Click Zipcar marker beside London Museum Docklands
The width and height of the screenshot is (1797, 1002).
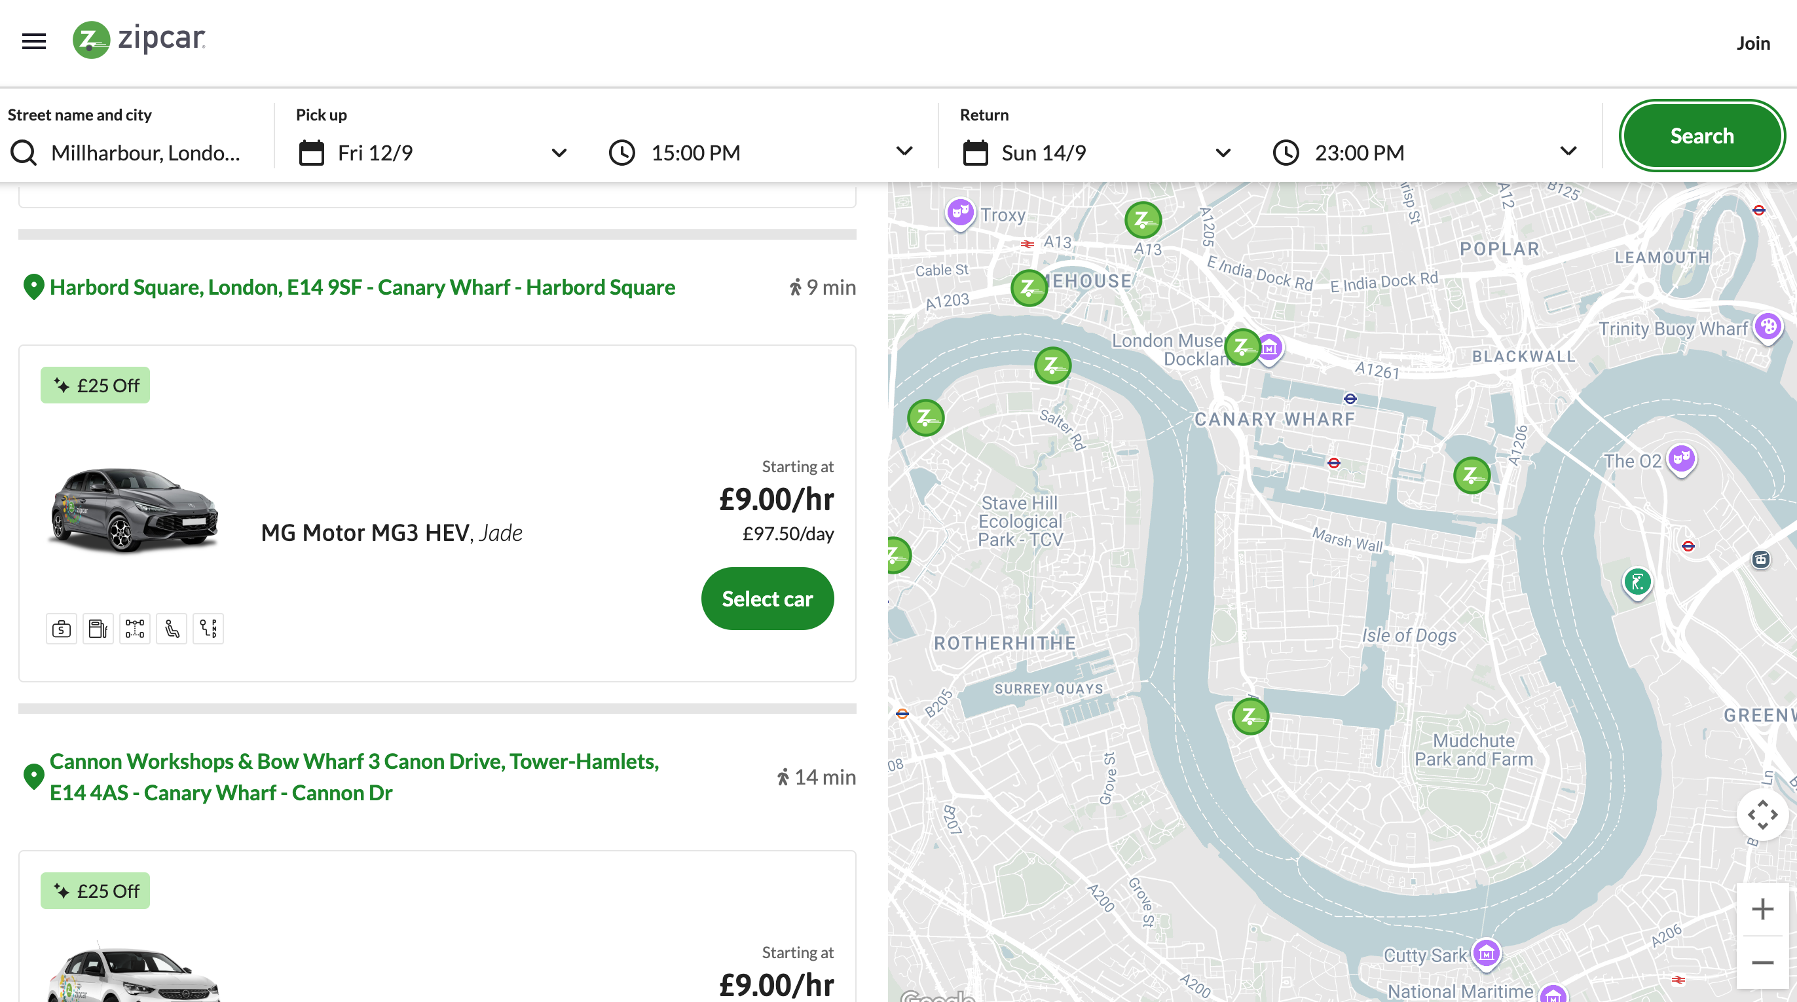coord(1242,347)
